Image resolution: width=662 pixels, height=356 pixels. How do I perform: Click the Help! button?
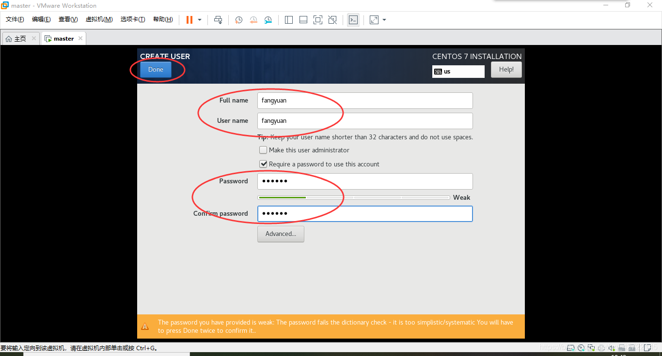coord(506,70)
